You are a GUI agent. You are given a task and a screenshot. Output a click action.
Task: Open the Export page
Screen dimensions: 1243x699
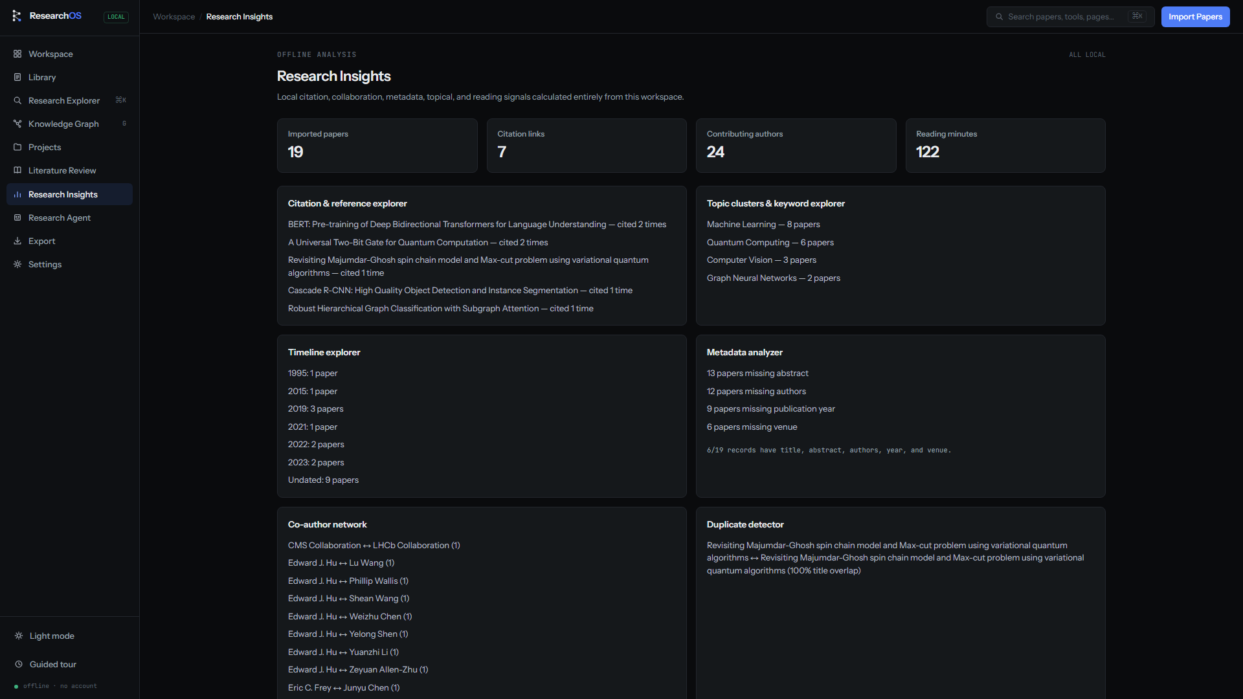[x=69, y=241]
